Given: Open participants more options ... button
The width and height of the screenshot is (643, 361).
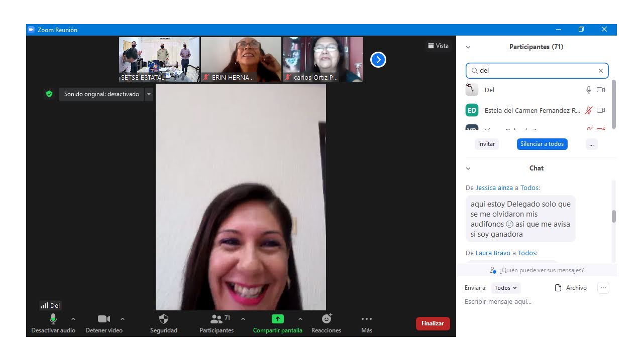Looking at the screenshot, I should pyautogui.click(x=591, y=144).
